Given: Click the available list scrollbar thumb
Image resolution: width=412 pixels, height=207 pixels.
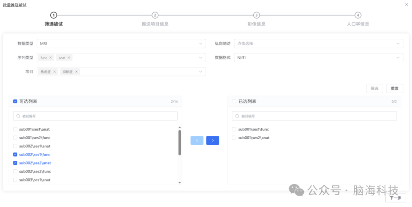Looking at the screenshot, I should pyautogui.click(x=180, y=143).
